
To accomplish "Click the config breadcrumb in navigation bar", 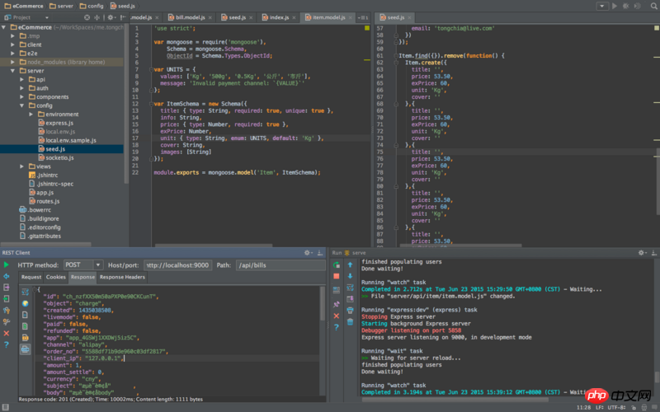I will coord(92,6).
